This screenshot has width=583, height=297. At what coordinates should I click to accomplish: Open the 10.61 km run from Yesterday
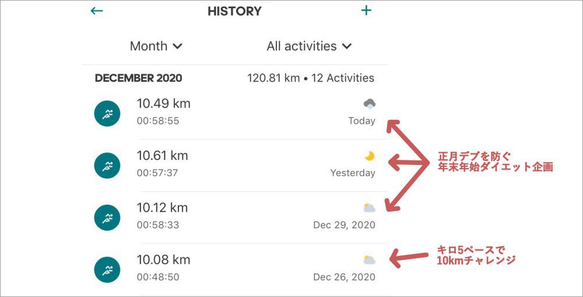click(235, 166)
